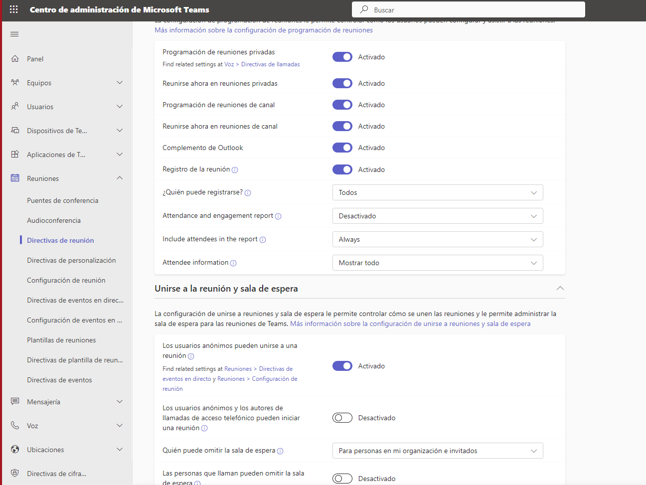Click the Panel home icon
The height and width of the screenshot is (485, 646).
point(15,58)
